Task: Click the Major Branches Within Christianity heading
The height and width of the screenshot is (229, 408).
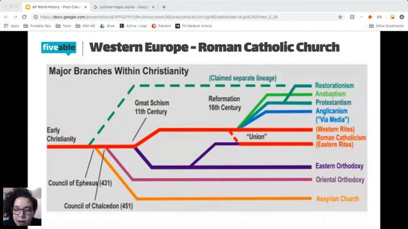Action: pos(119,71)
